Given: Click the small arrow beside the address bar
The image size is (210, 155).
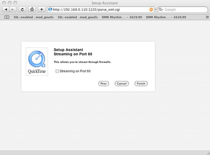Looking at the screenshot, I should pyautogui.click(x=155, y=10).
